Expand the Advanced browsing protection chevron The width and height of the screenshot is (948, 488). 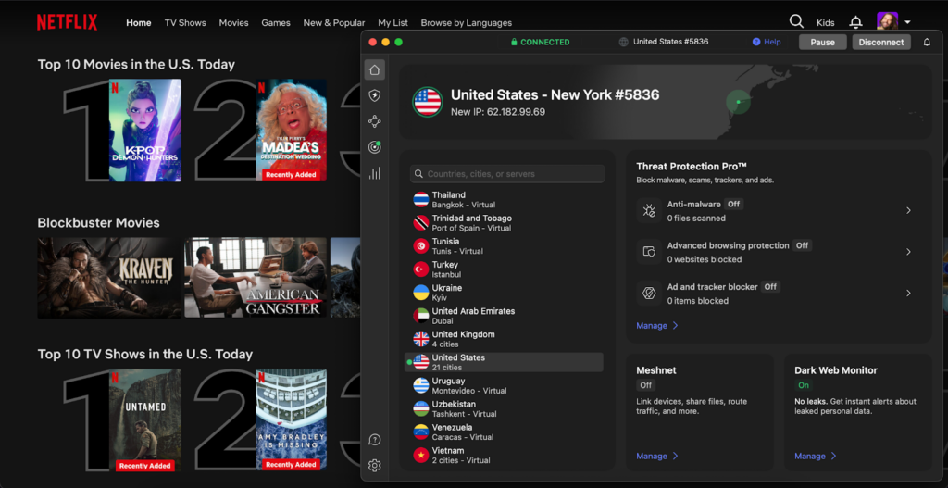tap(908, 252)
